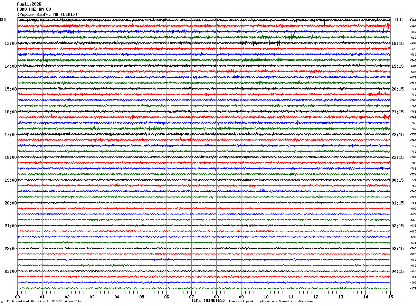Click the DC offset value '-711'

coord(413,203)
